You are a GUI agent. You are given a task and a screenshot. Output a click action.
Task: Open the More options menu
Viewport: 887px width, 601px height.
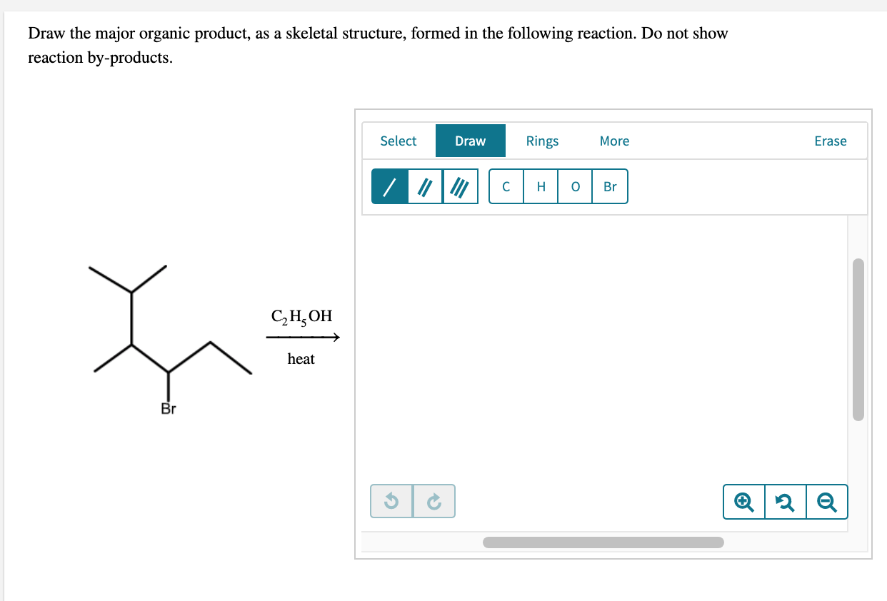[614, 141]
